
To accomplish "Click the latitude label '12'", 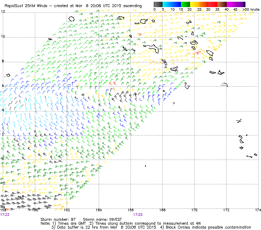I will click(3, 12).
